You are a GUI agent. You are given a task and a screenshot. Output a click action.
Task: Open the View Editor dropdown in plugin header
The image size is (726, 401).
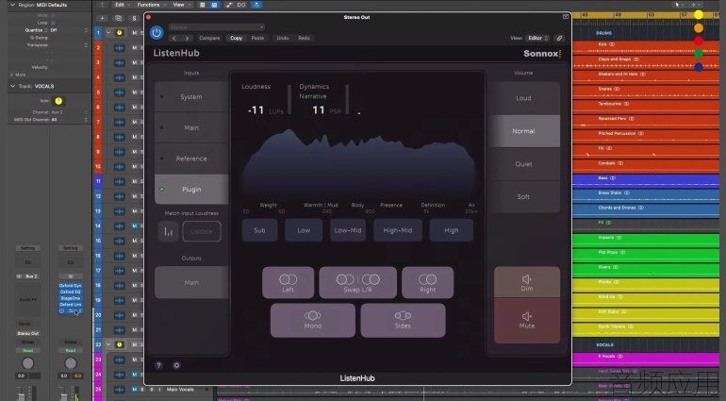click(x=538, y=38)
